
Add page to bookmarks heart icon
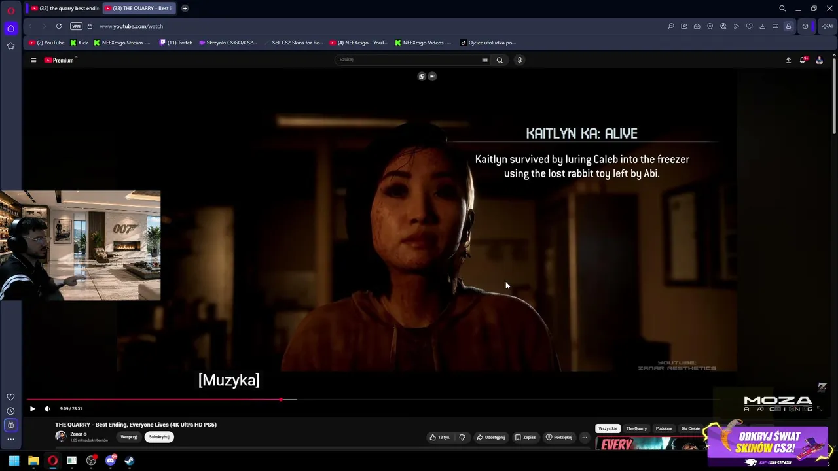tap(750, 26)
